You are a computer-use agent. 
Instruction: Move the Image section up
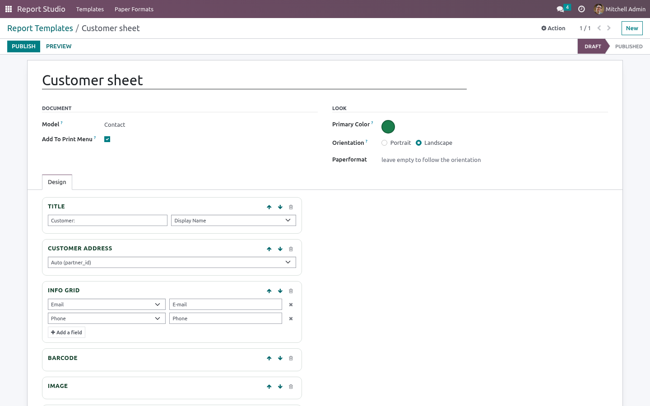coord(269,387)
